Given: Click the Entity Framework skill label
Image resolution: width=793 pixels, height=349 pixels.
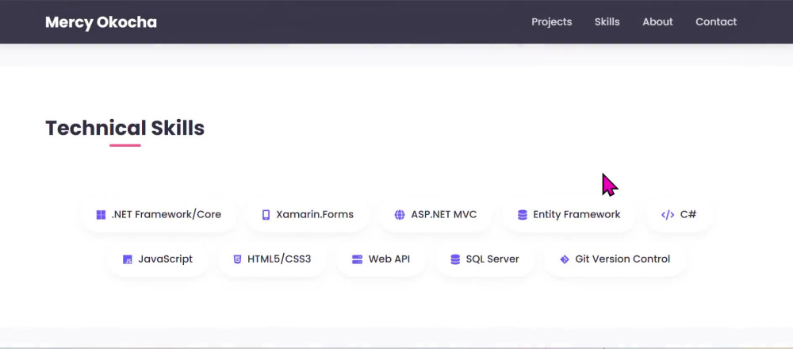Looking at the screenshot, I should [x=577, y=214].
